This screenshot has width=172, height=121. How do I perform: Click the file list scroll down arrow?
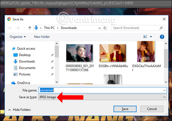click(x=166, y=82)
